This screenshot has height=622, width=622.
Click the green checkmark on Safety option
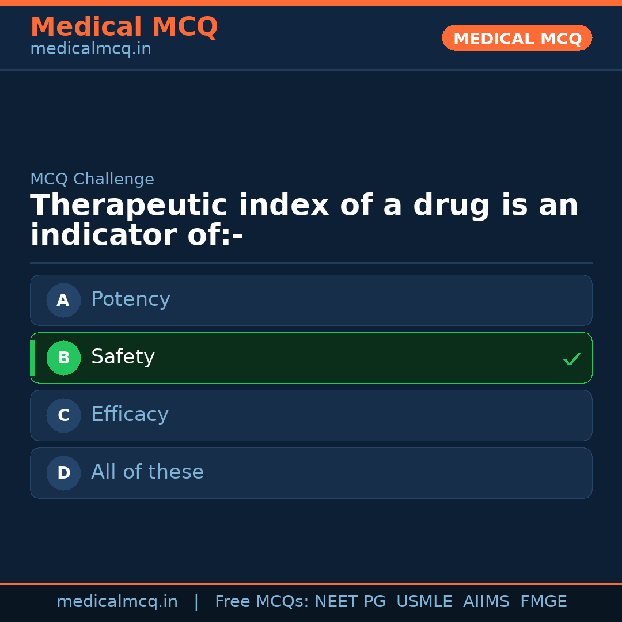[x=571, y=359]
